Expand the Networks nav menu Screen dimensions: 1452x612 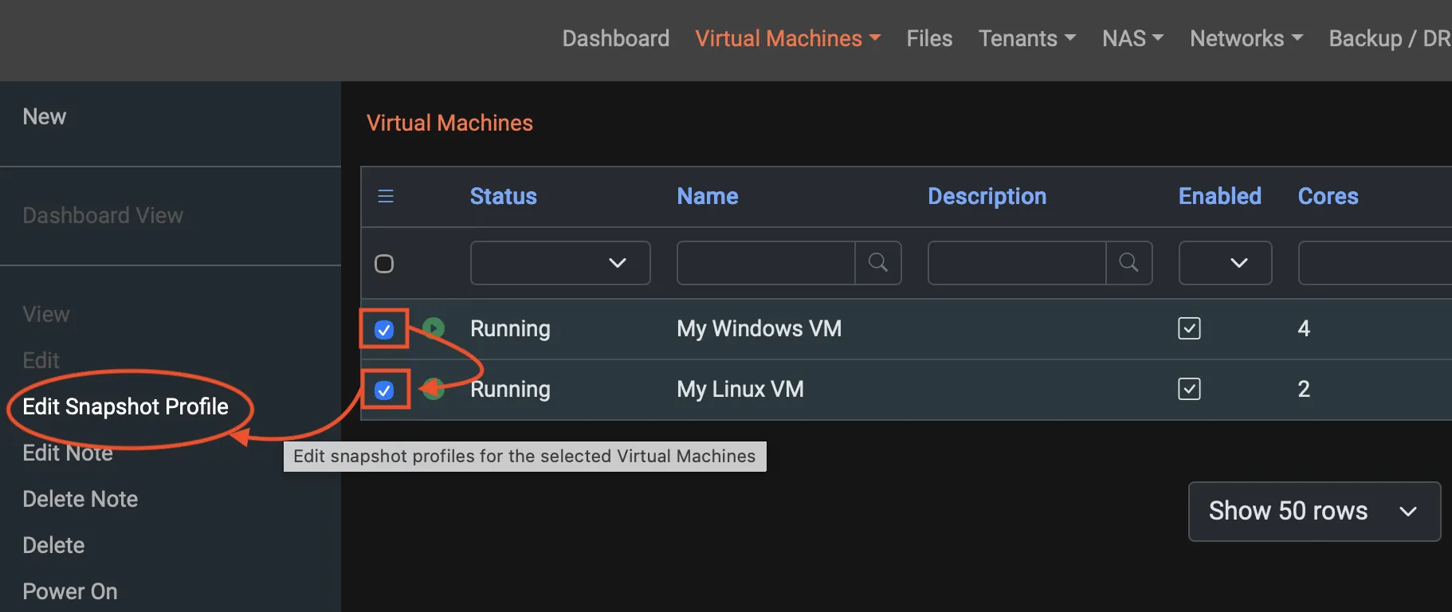point(1246,38)
